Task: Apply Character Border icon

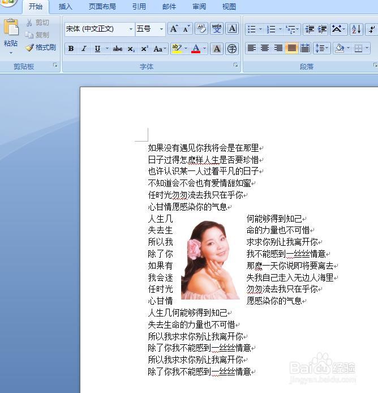Action: 232,29
